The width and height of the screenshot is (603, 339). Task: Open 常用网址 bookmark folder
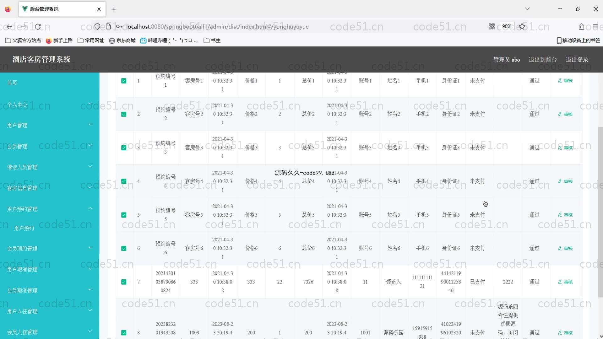(91, 40)
